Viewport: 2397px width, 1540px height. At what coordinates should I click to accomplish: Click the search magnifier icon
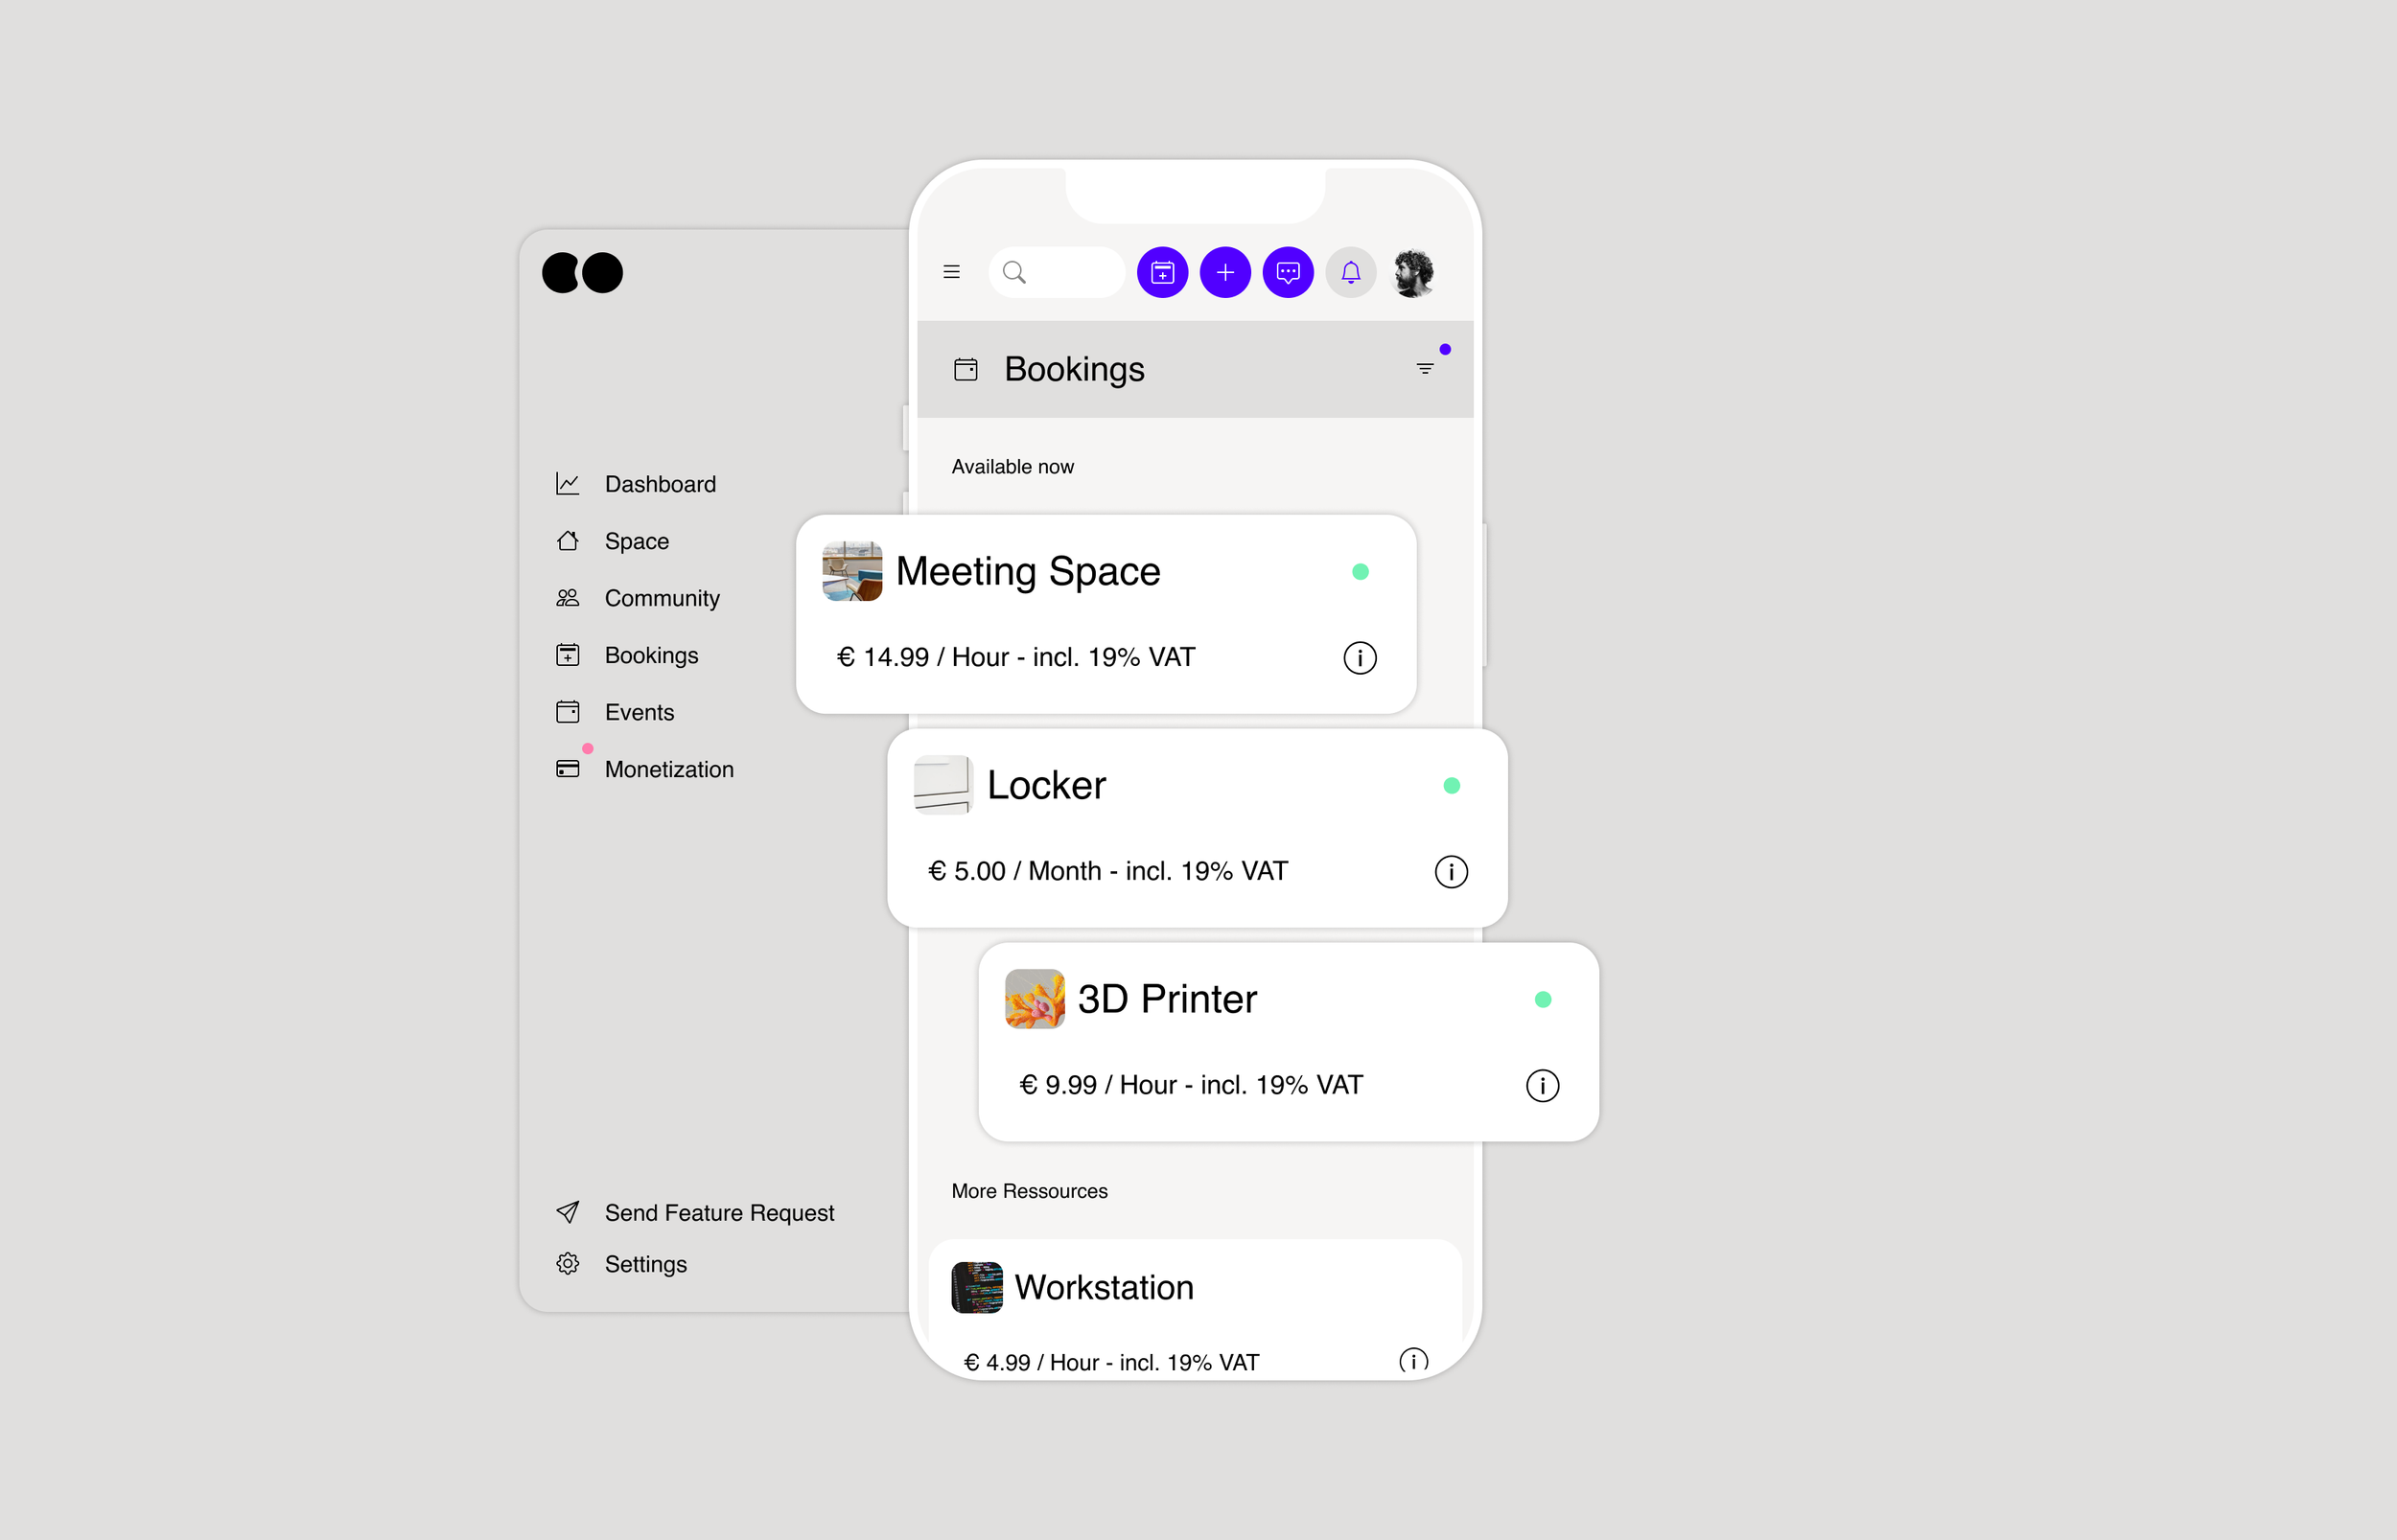coord(1016,272)
